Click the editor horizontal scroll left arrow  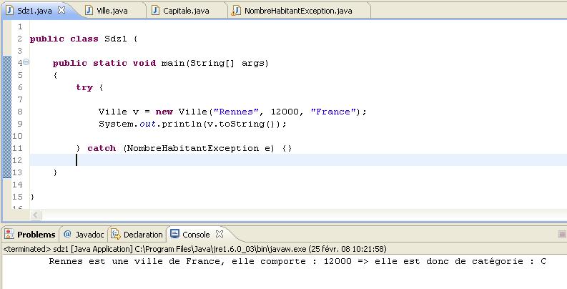(x=35, y=215)
